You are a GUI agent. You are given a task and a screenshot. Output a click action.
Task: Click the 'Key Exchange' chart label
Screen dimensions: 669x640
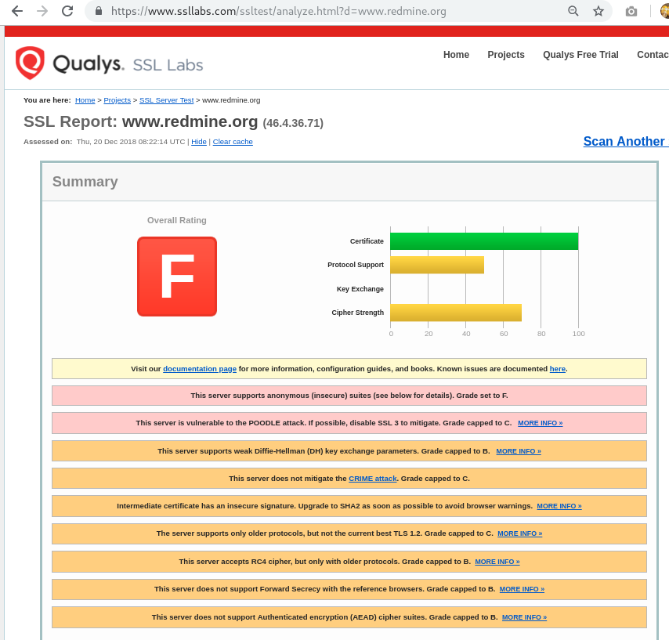click(x=360, y=289)
